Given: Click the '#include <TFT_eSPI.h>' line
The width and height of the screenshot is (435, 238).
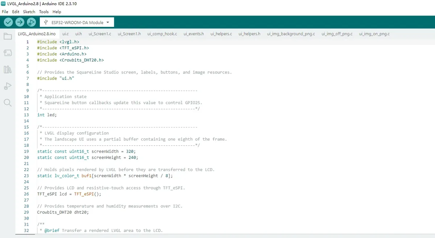Looking at the screenshot, I should 63,48.
